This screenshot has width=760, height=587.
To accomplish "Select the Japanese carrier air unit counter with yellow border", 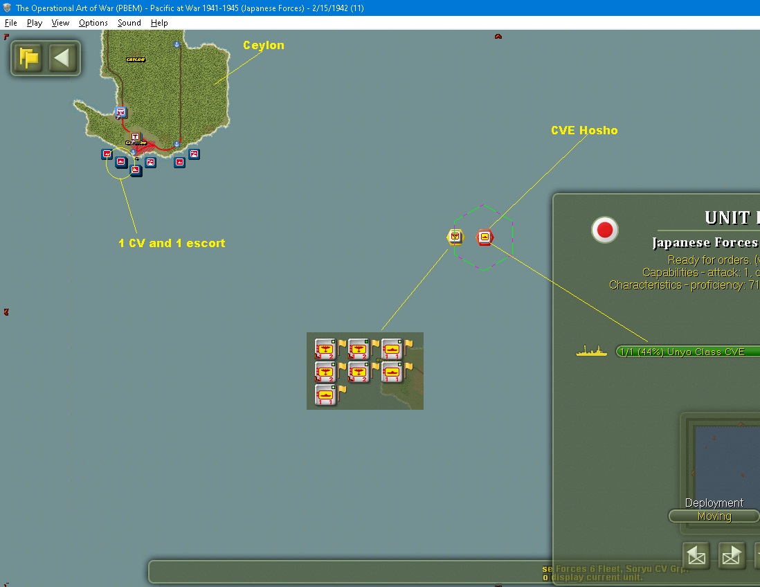I will [x=455, y=237].
